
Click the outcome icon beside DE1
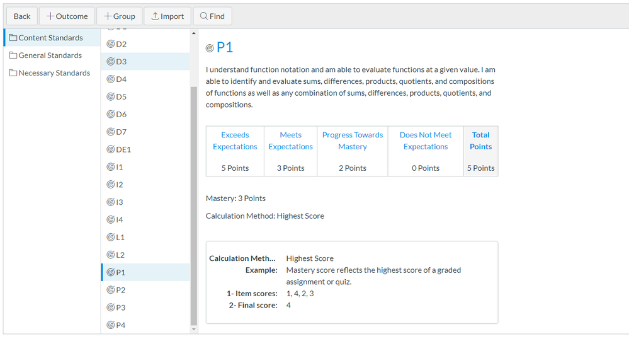[x=110, y=150]
